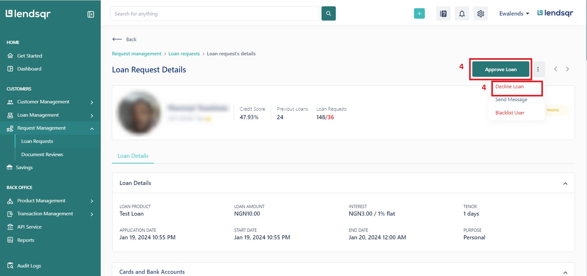Click the Savings briefcase icon
Viewport: 587px width, 276px height.
[x=10, y=167]
